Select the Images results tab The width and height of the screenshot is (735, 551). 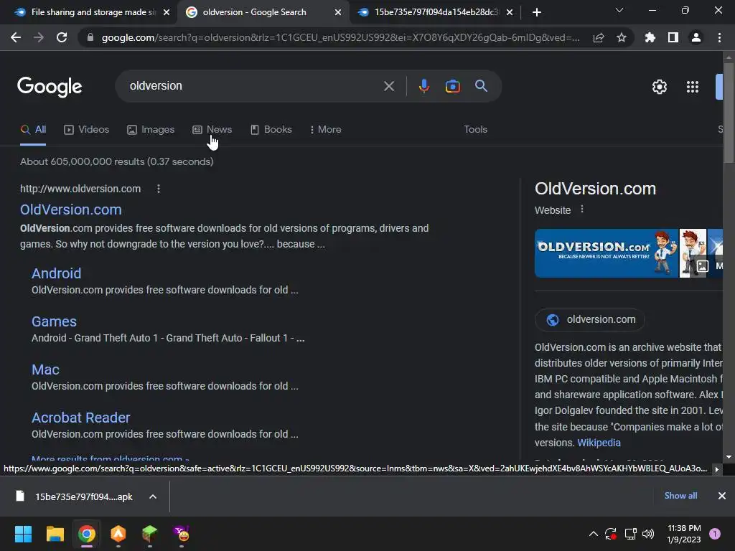(x=151, y=130)
